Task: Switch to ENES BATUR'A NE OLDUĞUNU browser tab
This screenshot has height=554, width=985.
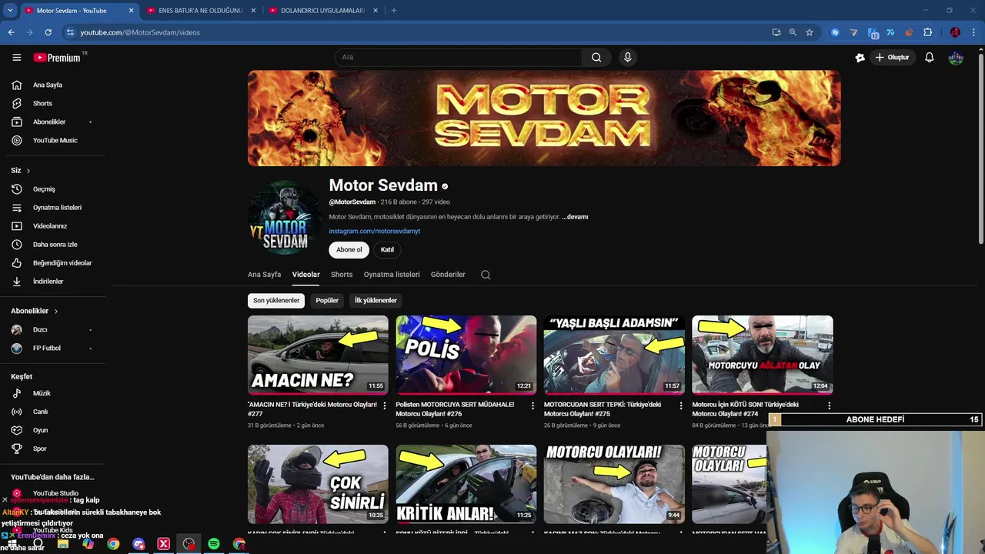Action: [200, 11]
